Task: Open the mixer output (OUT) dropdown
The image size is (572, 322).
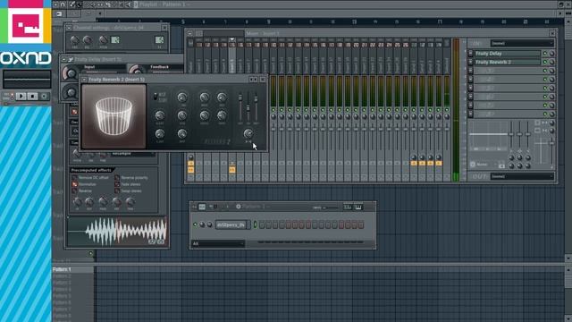Action: [x=522, y=176]
